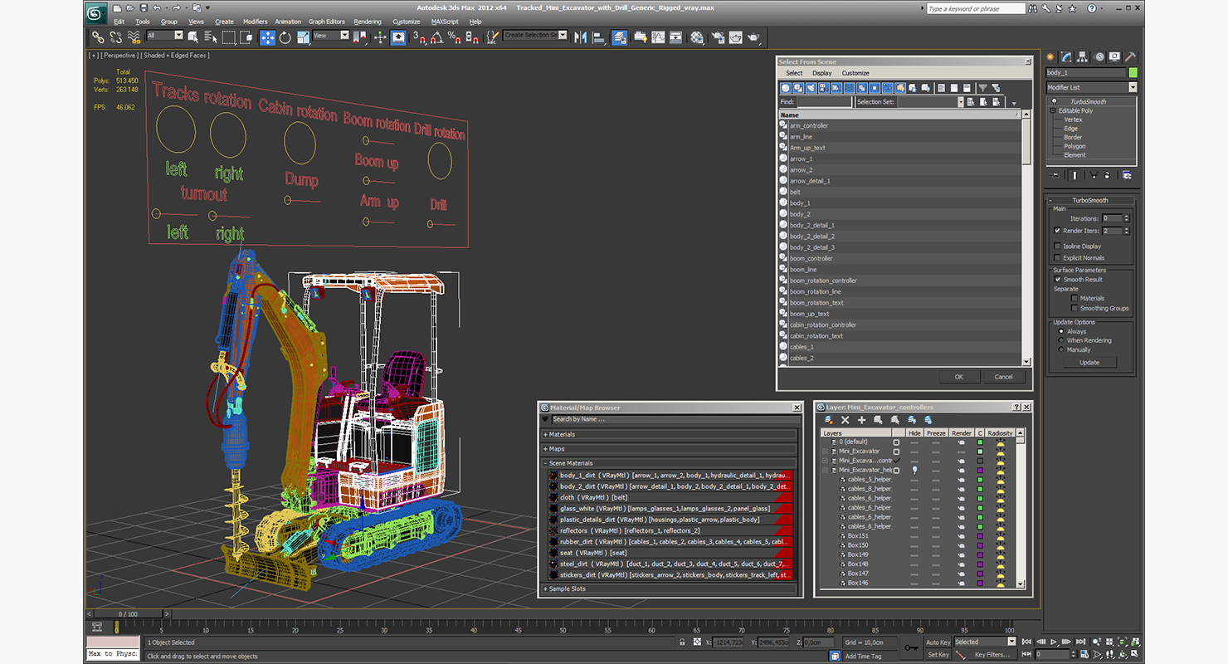Screen dimensions: 1228x664
Task: Click the Mirror tool icon
Action: tap(580, 37)
